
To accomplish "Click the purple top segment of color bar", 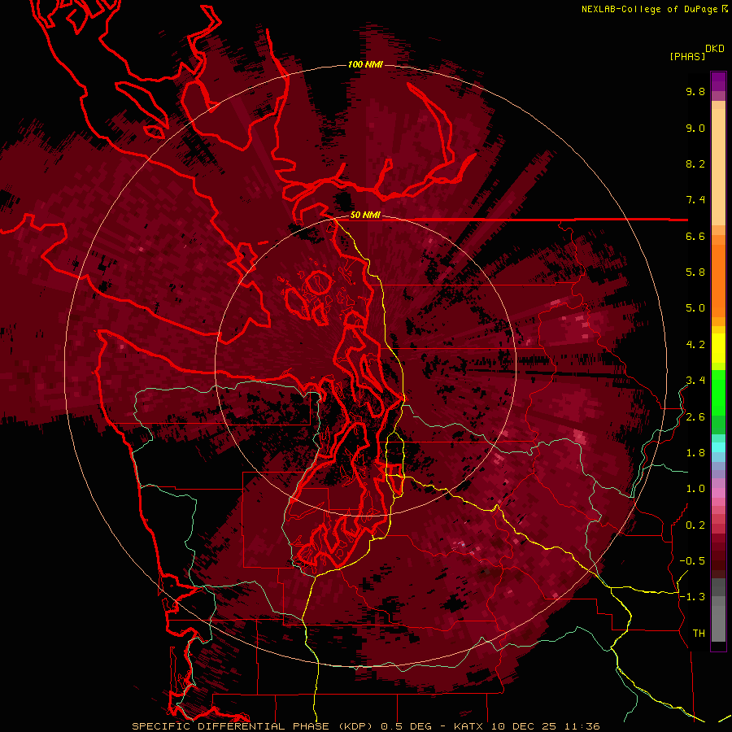I will coord(718,81).
